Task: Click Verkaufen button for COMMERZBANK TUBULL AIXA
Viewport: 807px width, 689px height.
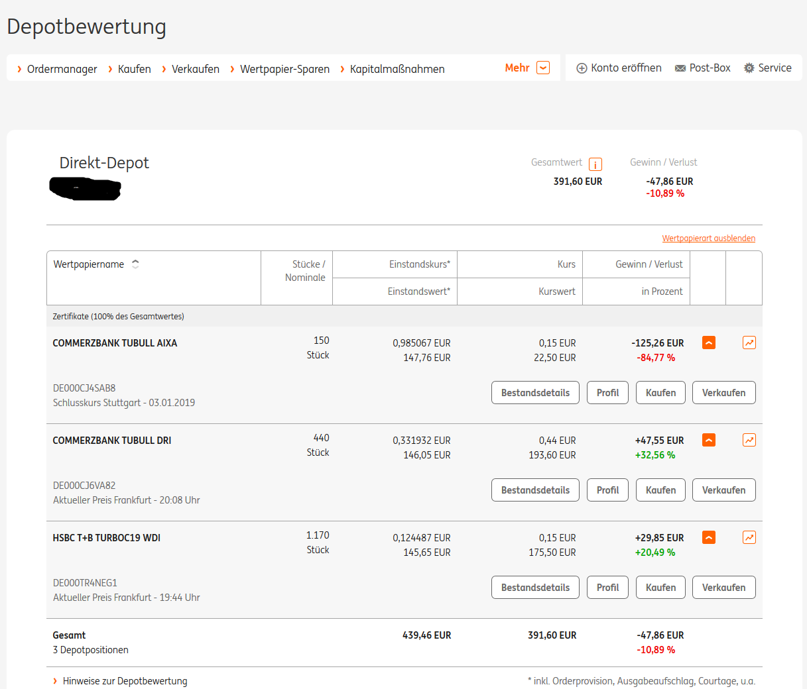Action: tap(723, 393)
